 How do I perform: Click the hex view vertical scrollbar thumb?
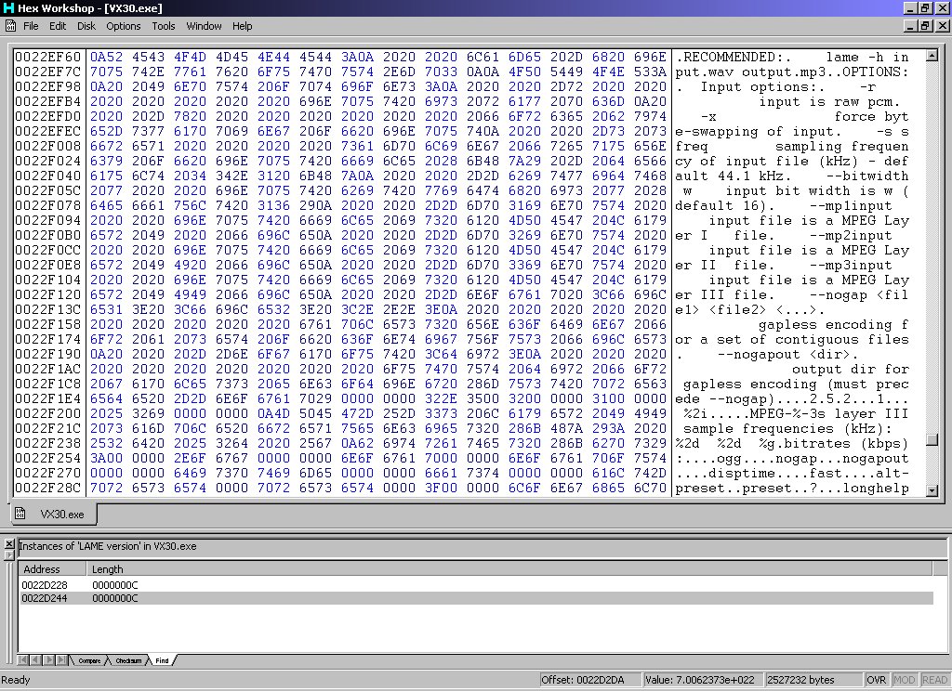tap(932, 440)
